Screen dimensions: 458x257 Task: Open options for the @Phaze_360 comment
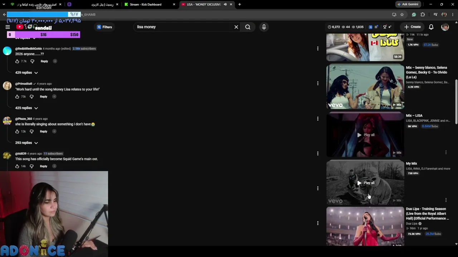(x=318, y=119)
